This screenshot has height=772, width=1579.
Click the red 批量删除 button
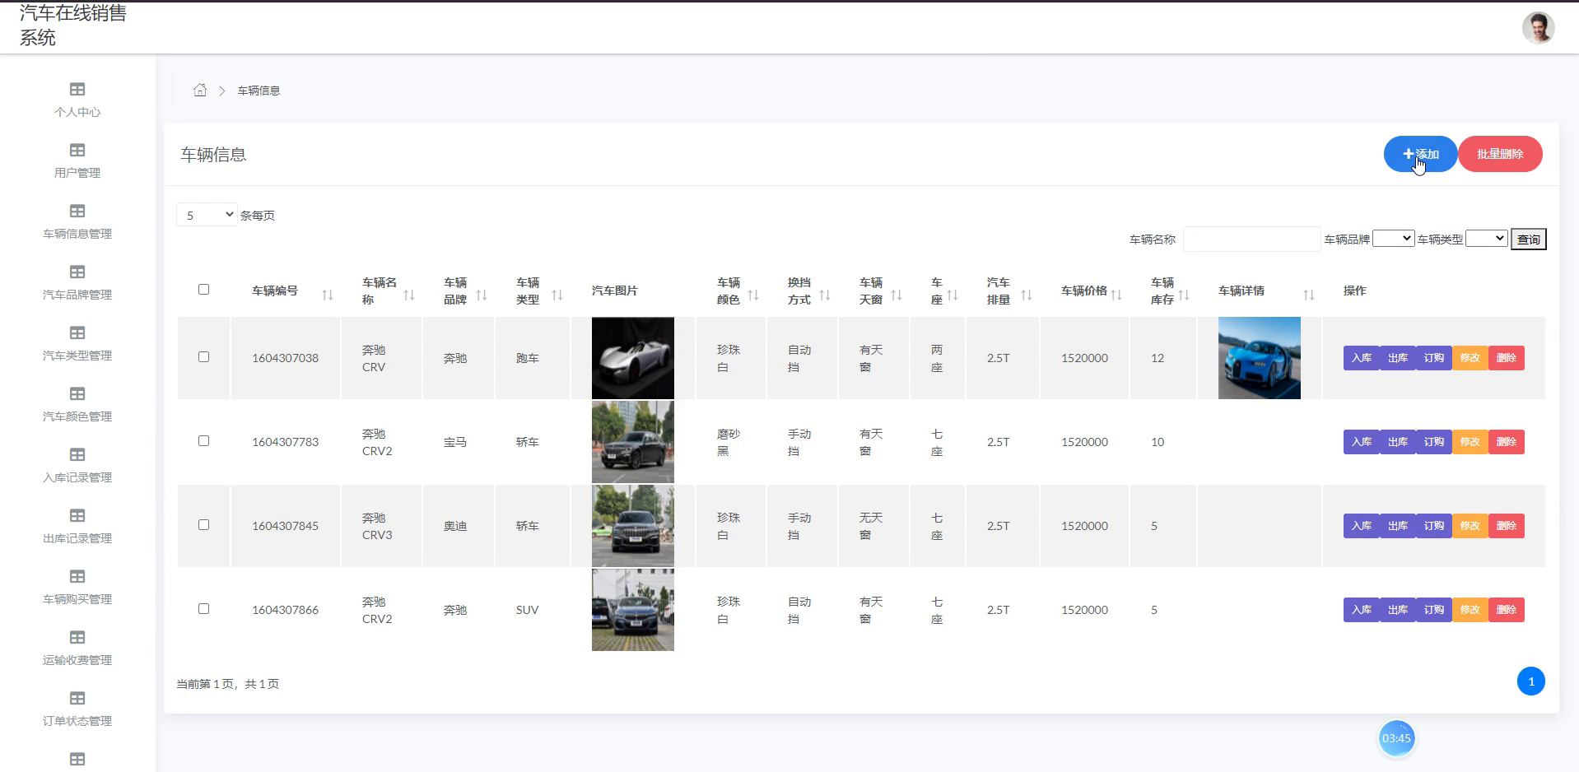(1500, 154)
